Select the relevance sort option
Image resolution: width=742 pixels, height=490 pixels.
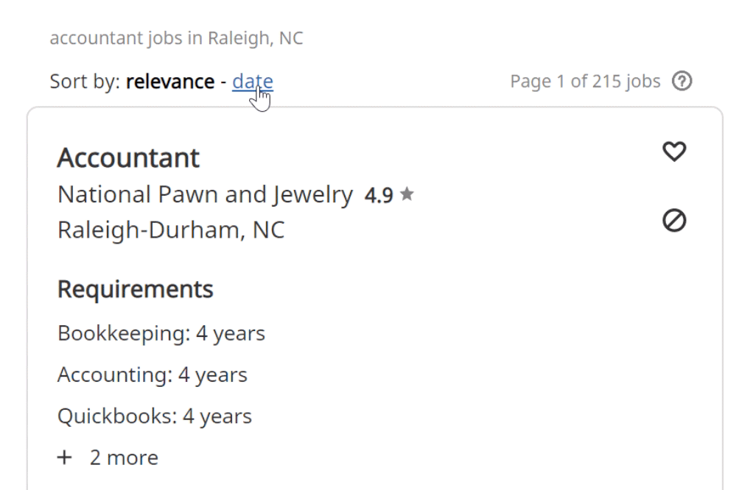[x=170, y=82]
